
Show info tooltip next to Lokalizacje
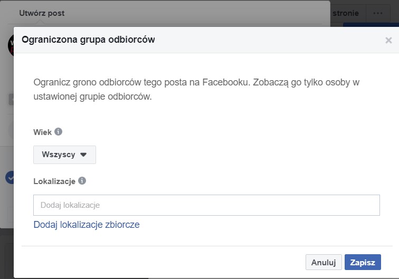pyautogui.click(x=82, y=181)
